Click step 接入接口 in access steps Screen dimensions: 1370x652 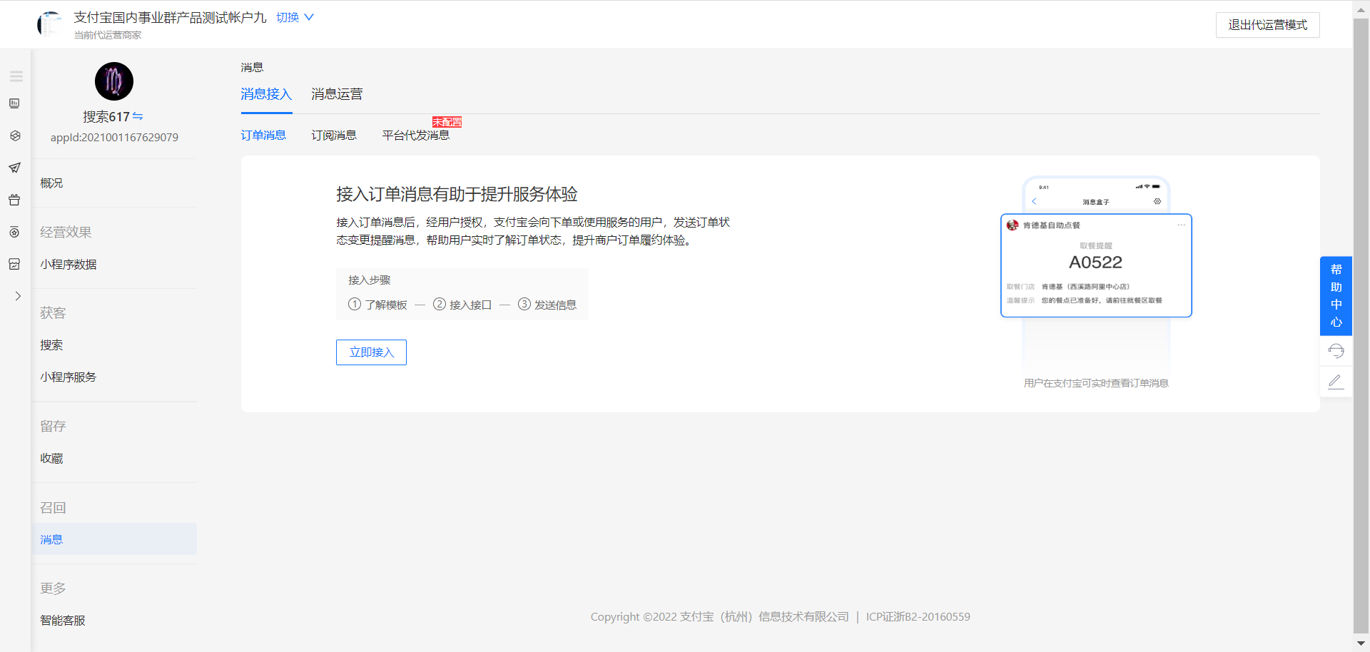pos(462,305)
